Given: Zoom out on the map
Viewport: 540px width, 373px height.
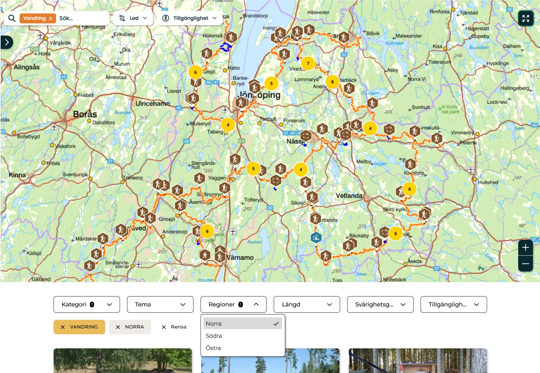Looking at the screenshot, I should coord(525,264).
